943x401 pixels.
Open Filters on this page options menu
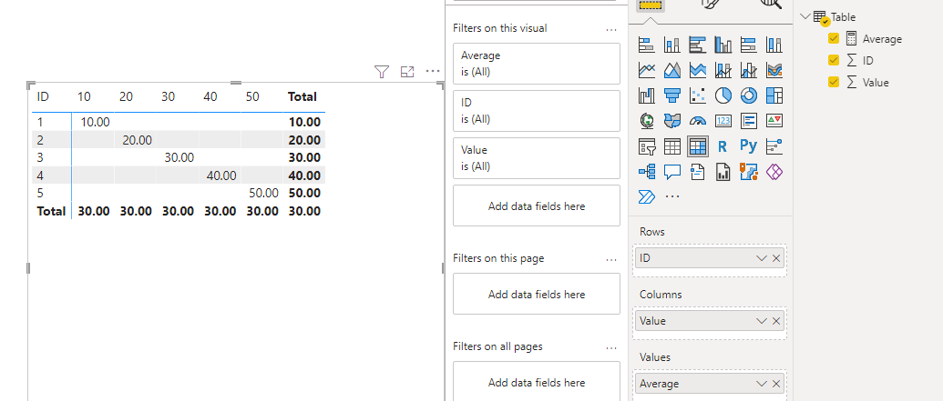pyautogui.click(x=611, y=259)
